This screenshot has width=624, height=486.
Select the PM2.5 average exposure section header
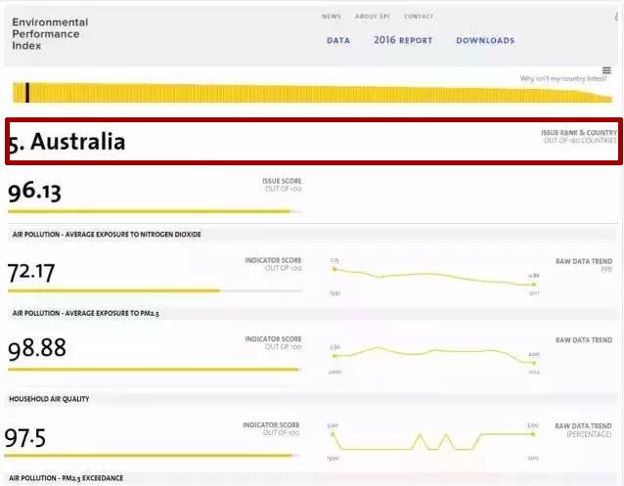tap(312, 313)
